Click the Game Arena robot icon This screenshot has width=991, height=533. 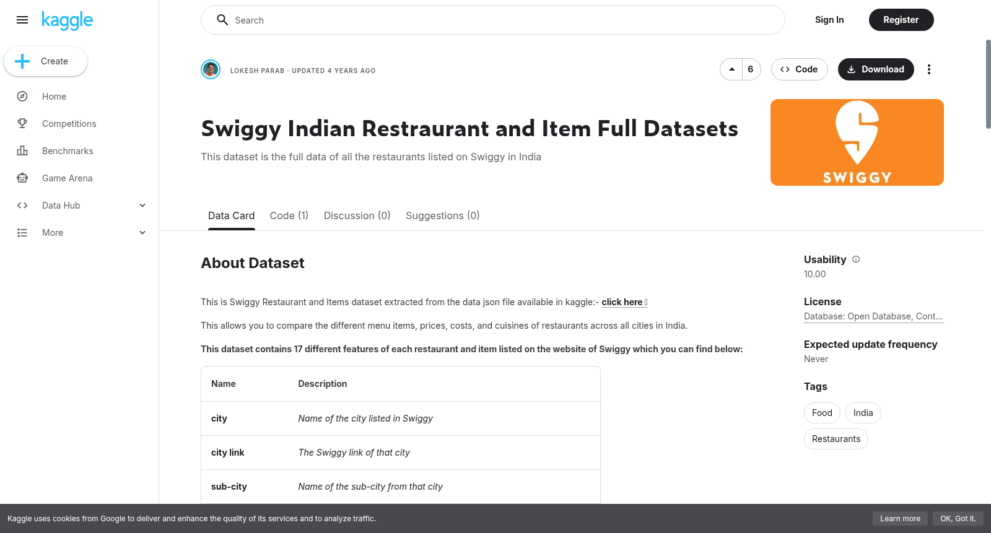22,178
